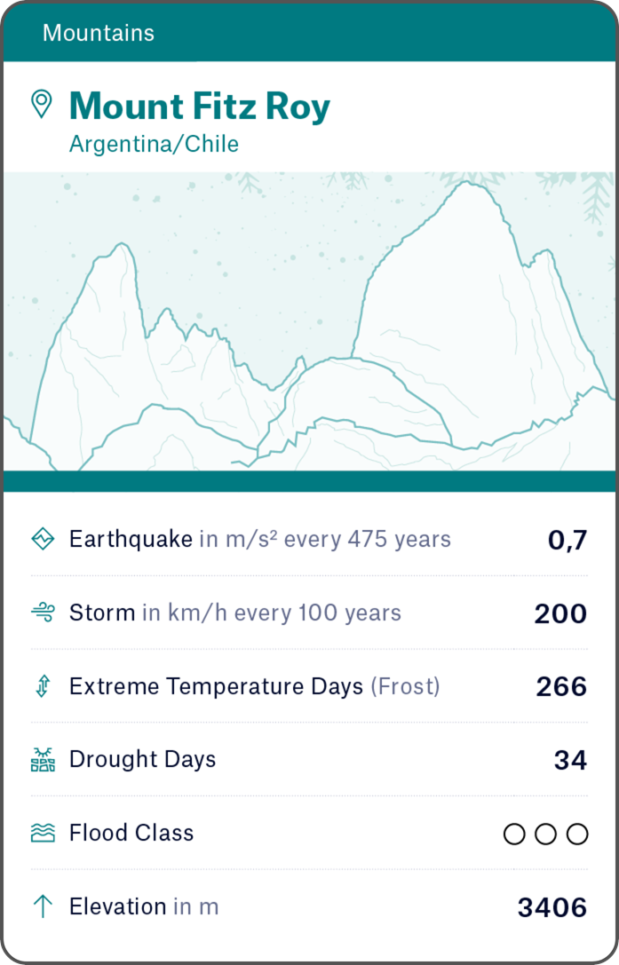Viewport: 619px width, 965px height.
Task: Click the mountain illustration image
Action: 309,321
